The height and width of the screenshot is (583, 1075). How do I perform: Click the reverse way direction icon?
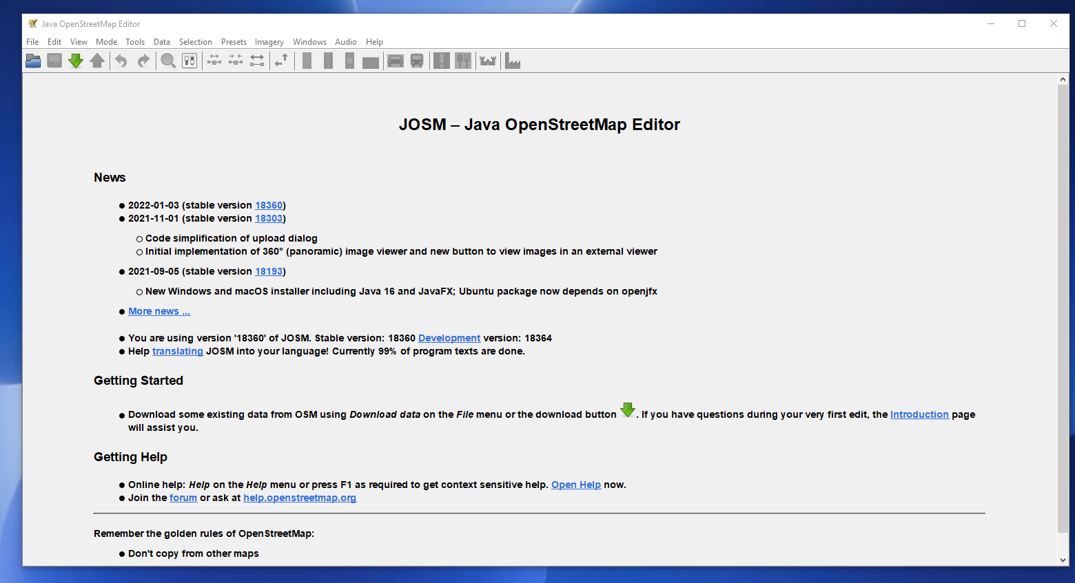(x=281, y=61)
